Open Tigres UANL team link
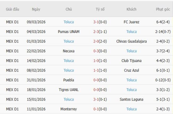This screenshot has width=173, height=114. [69, 90]
